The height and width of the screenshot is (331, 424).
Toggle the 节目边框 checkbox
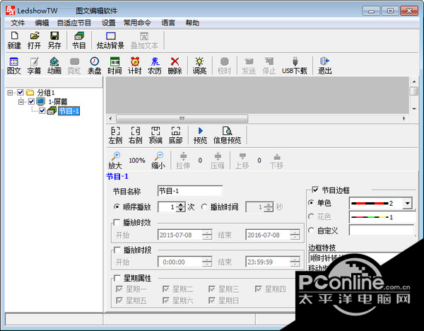coord(315,190)
